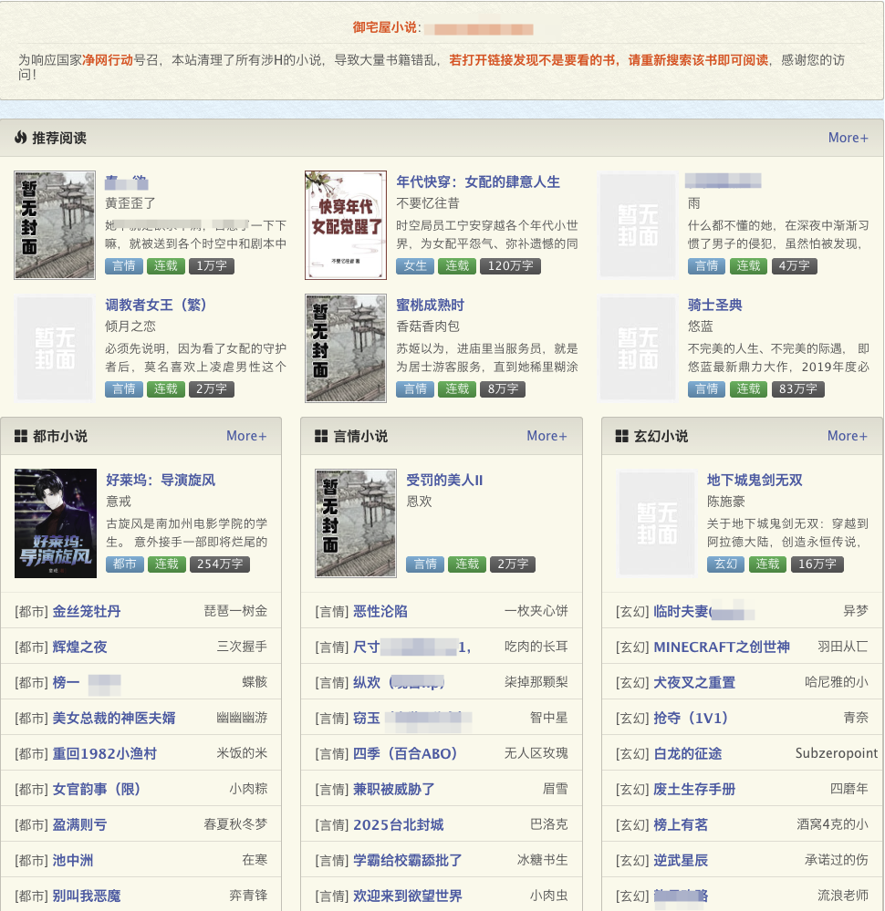
Task: Go to 废土生存手册 novel page
Action: pos(694,789)
